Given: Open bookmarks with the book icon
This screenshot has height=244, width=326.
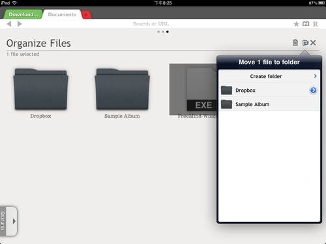Looking at the screenshot, I should 306,24.
